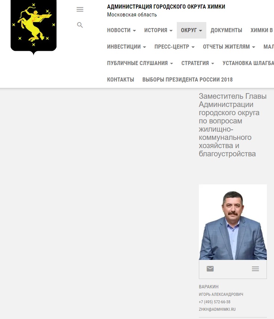The width and height of the screenshot is (274, 319).
Task: Open the КОНТАКТЫ menu item
Action: coord(121,80)
